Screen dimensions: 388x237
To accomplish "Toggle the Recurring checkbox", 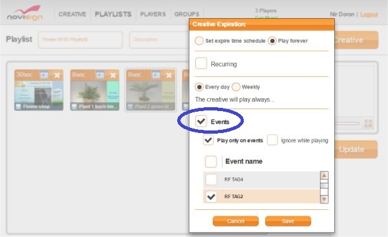I will 201,63.
